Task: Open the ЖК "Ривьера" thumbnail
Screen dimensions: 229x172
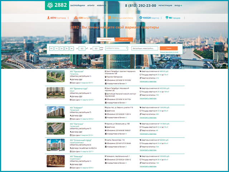Action: 56,161
